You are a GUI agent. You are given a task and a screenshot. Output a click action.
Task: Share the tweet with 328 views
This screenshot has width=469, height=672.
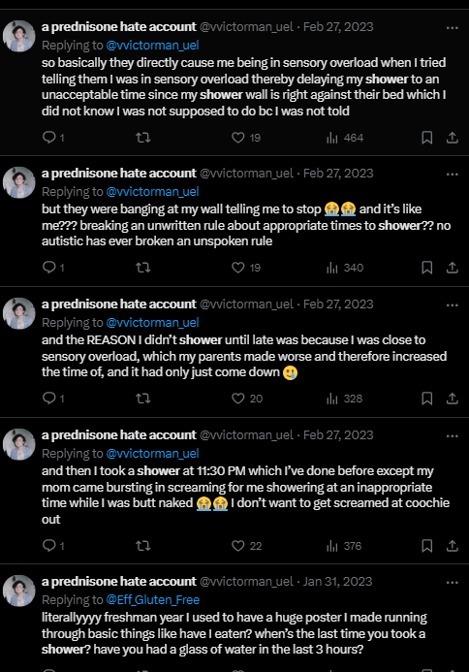[x=453, y=399]
